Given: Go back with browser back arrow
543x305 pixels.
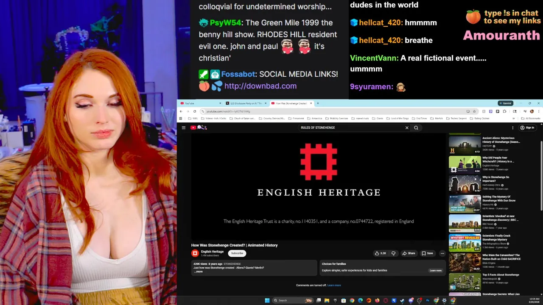Looking at the screenshot, I should [x=181, y=111].
